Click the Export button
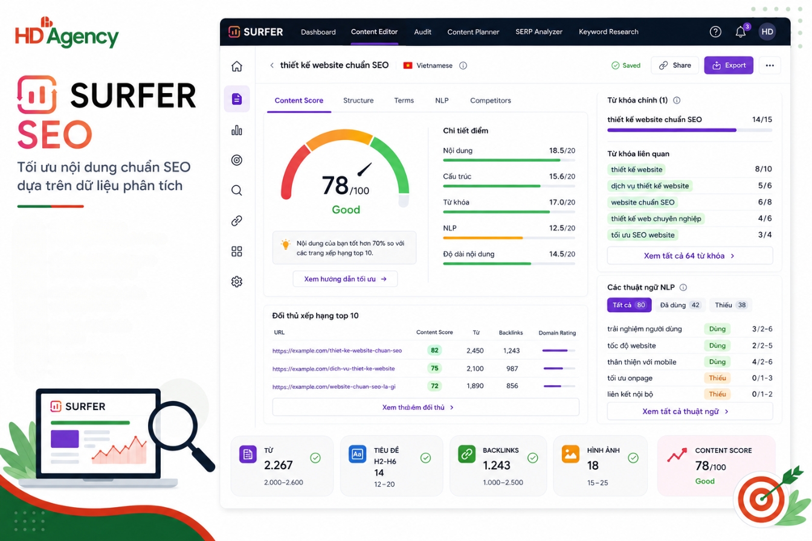 click(x=729, y=65)
